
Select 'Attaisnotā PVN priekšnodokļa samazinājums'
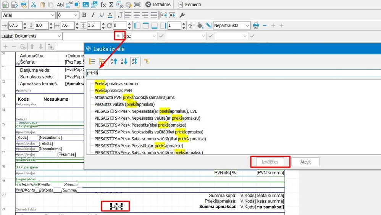(134, 97)
